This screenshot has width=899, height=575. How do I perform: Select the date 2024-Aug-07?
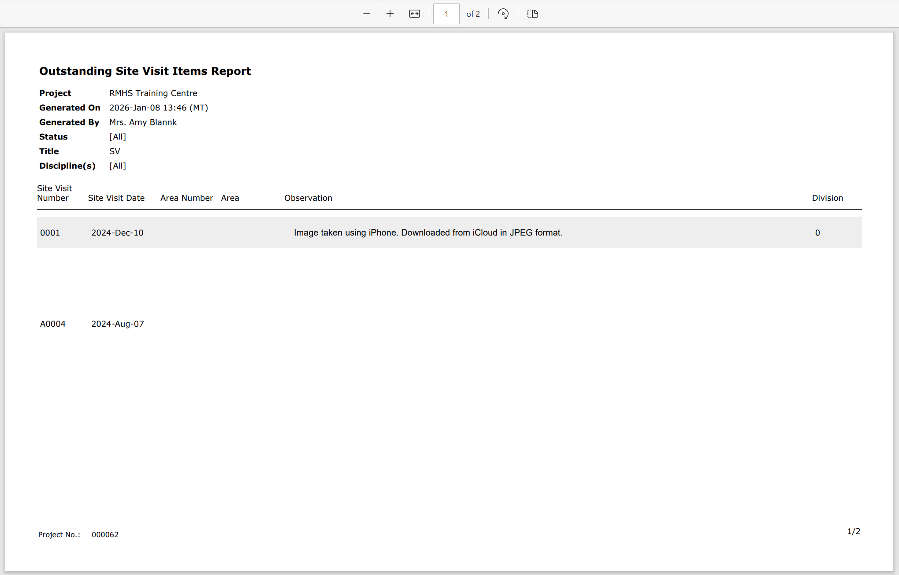coord(118,324)
